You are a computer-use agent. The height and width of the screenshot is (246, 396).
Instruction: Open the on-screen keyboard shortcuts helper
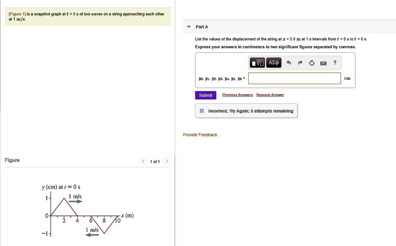click(x=323, y=62)
